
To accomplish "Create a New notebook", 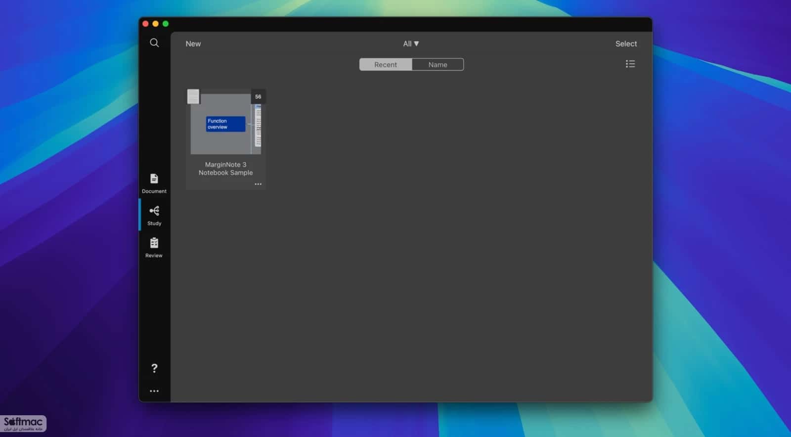I will [x=193, y=44].
